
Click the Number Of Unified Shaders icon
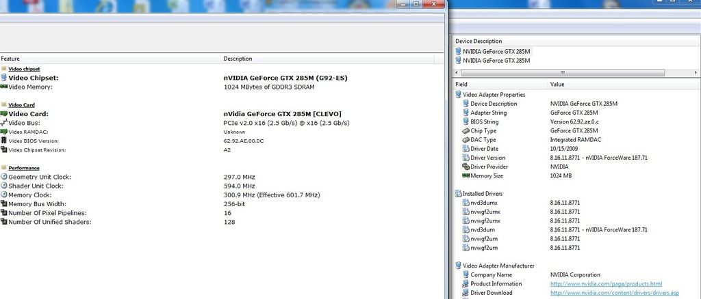(3, 222)
